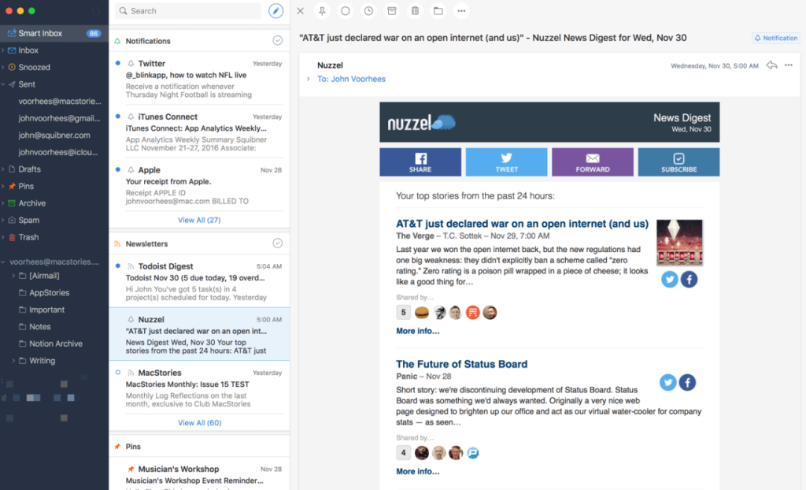
Task: Open The Future of Status Board link
Action: [x=461, y=364]
